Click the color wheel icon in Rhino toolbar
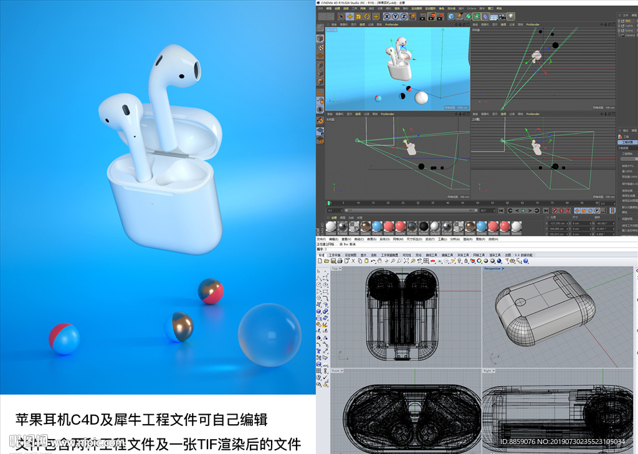The width and height of the screenshot is (638, 454). 479,261
